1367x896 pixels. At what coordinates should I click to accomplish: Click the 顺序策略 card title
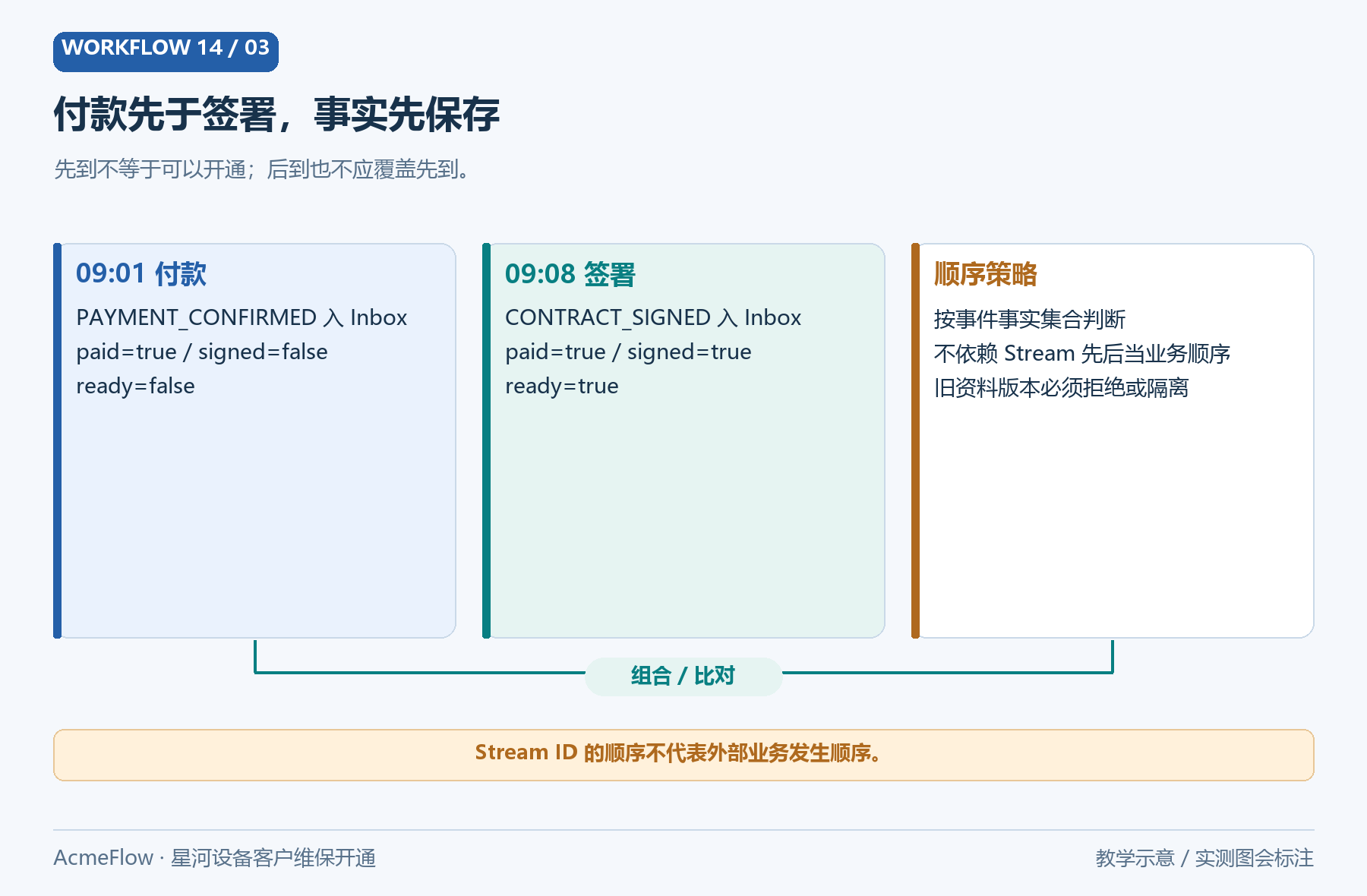point(986,273)
